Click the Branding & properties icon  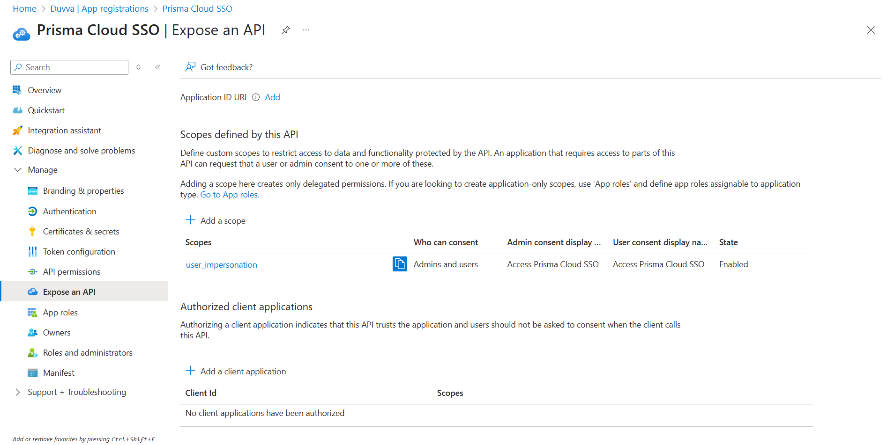coord(32,191)
